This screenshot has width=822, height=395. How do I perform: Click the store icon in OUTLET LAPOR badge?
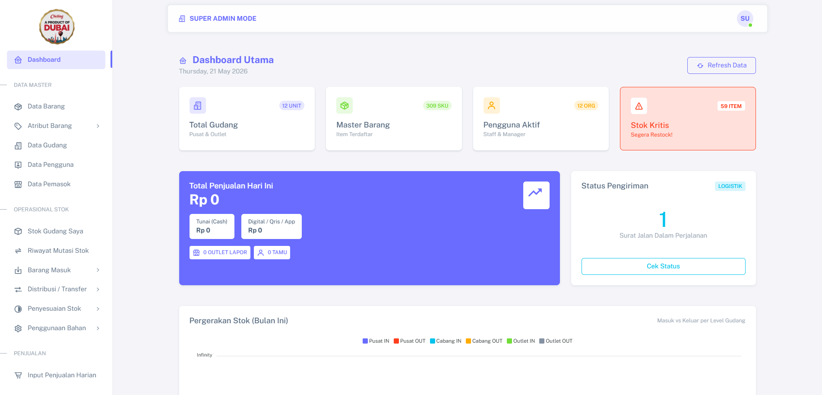(196, 253)
